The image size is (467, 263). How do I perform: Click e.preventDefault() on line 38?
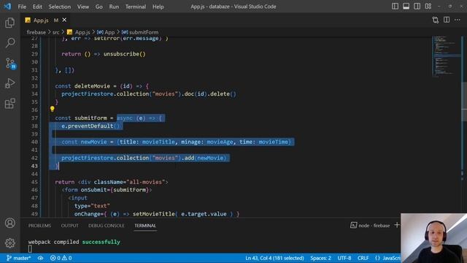coord(90,126)
